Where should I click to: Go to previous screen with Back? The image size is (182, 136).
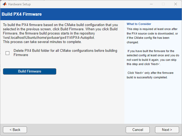tap(15, 130)
